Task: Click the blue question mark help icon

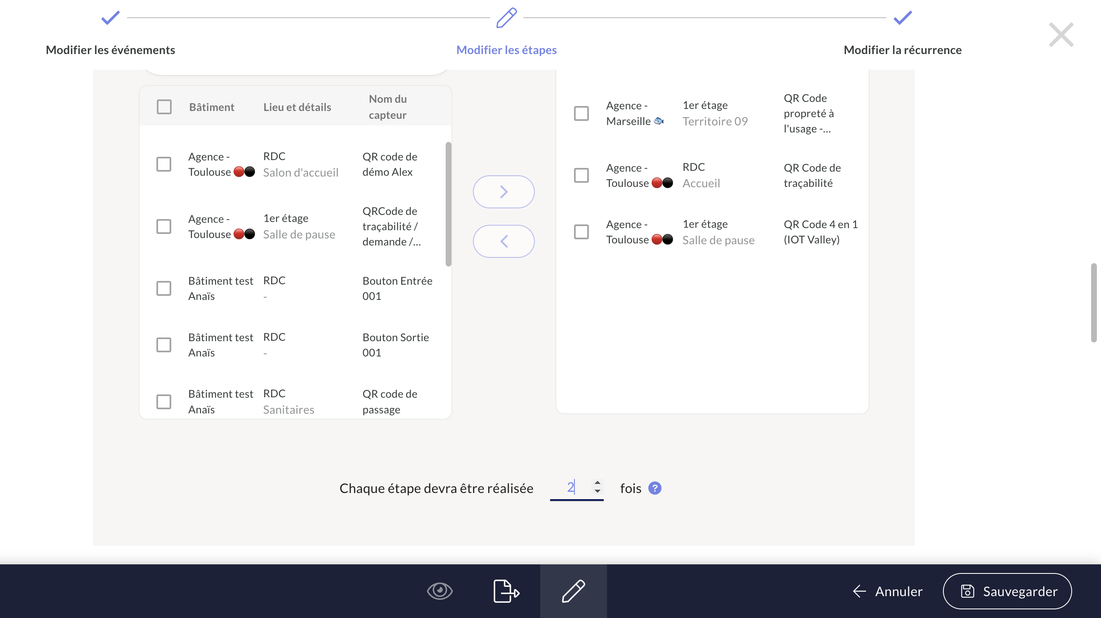Action: pos(654,488)
